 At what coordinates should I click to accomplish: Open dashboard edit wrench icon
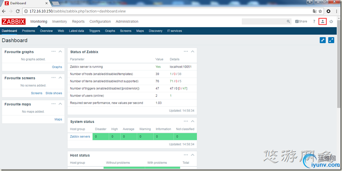click(x=323, y=40)
